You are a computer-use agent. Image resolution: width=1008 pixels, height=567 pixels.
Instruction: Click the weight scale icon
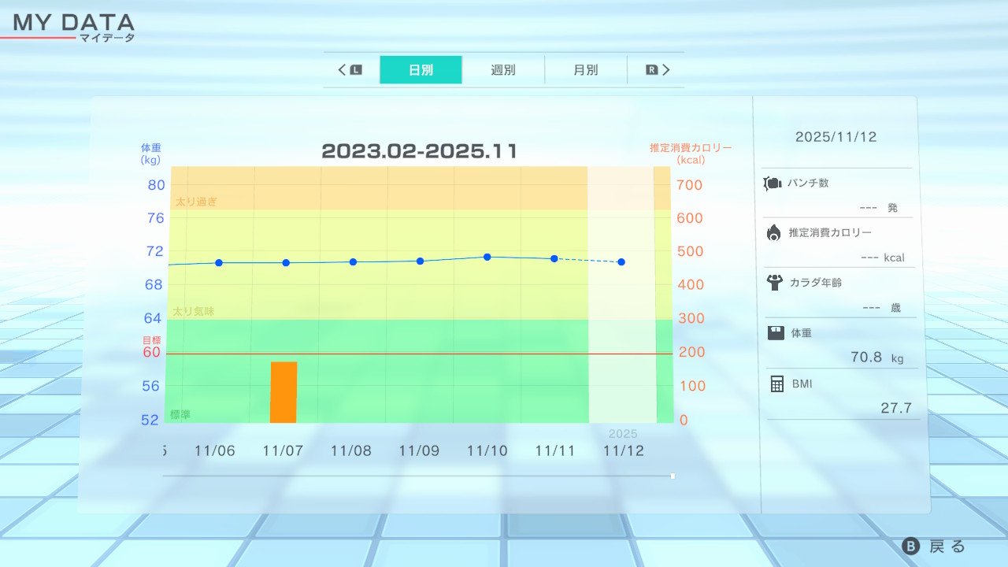pyautogui.click(x=776, y=333)
